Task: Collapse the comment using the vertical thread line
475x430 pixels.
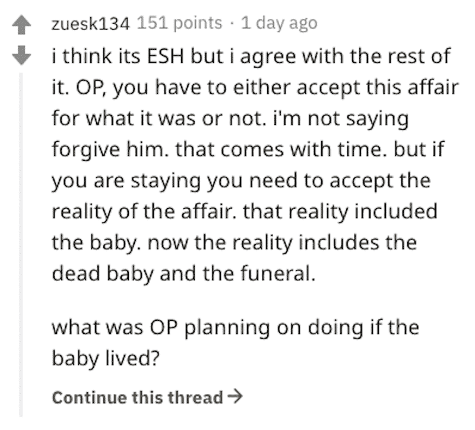Action: [21, 244]
